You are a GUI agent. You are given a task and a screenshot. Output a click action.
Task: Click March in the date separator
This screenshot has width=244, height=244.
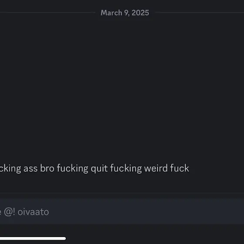point(112,13)
